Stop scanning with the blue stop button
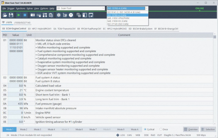Image resolution: width=218 pixels, height=138 pixels. tap(25, 15)
